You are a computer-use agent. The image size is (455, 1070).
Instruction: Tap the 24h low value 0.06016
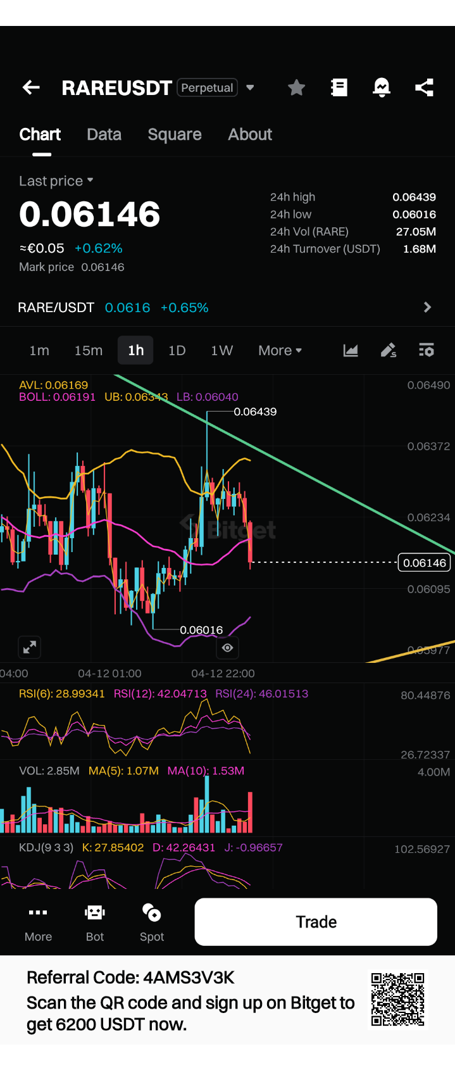click(414, 214)
